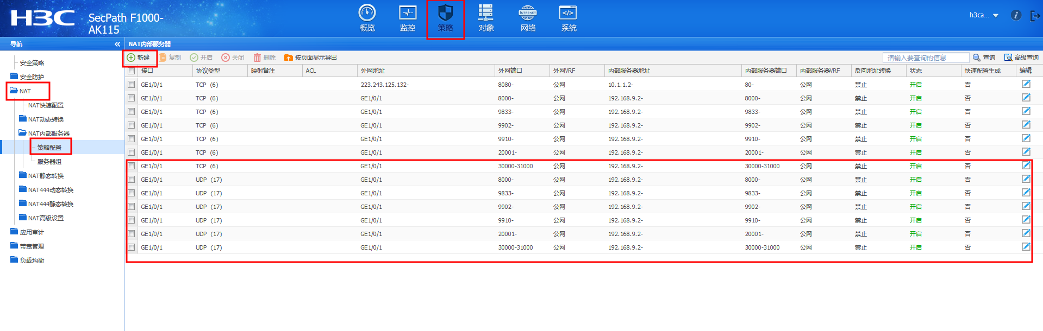Click the 查询 search button
The image size is (1043, 331).
pyautogui.click(x=984, y=58)
